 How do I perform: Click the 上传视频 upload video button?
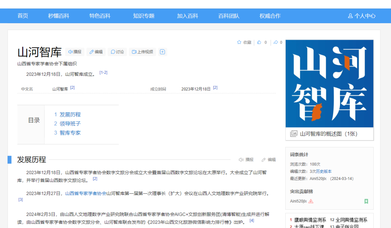[x=142, y=52]
